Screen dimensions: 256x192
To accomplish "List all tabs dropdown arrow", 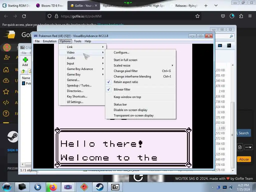I will [216, 5].
